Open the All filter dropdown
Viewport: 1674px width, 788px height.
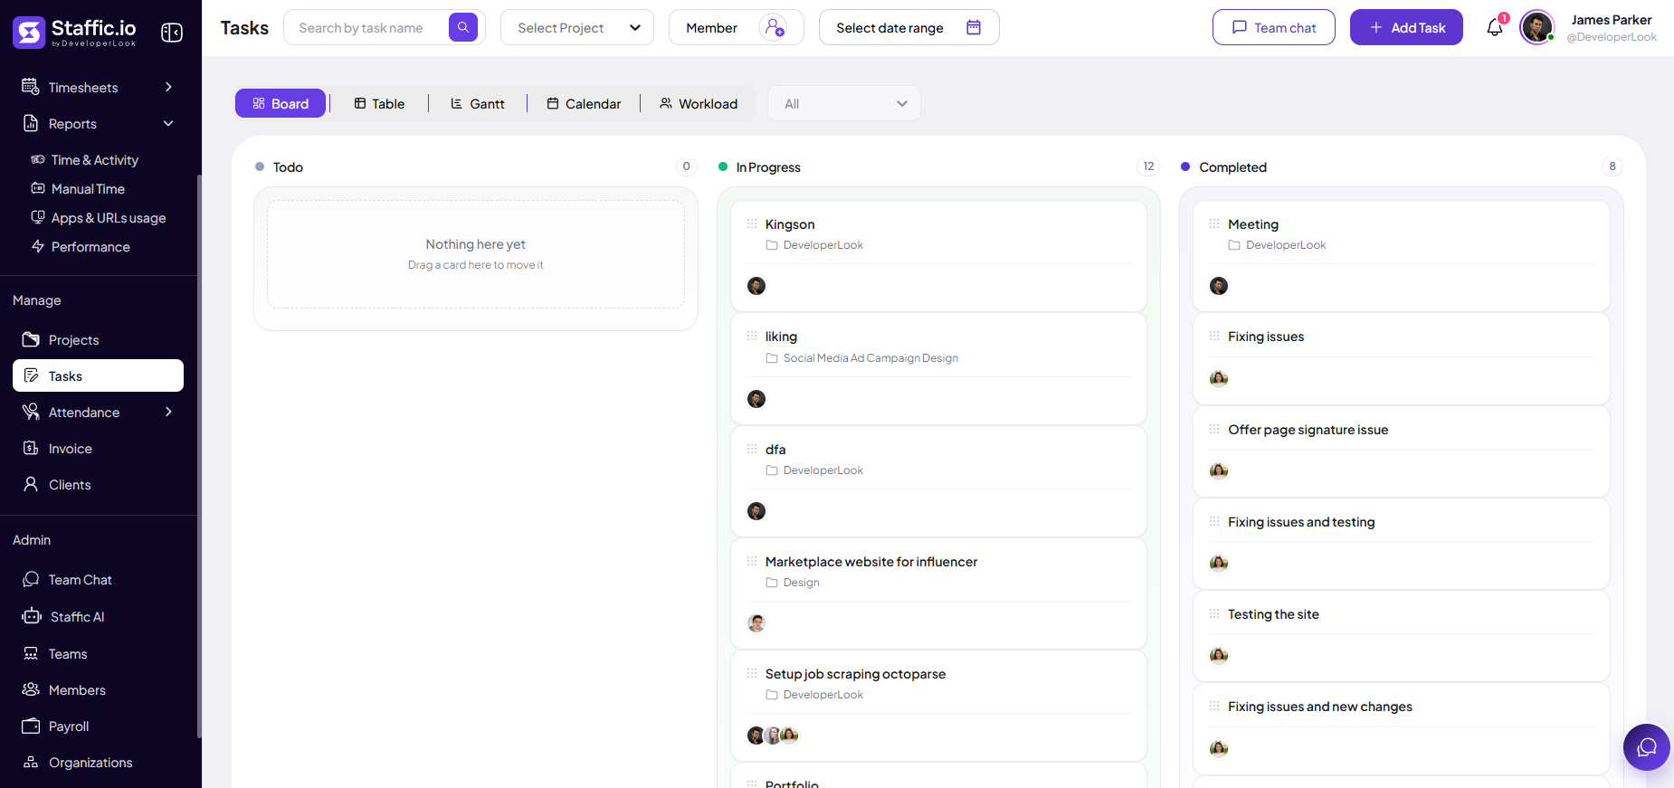pos(843,103)
